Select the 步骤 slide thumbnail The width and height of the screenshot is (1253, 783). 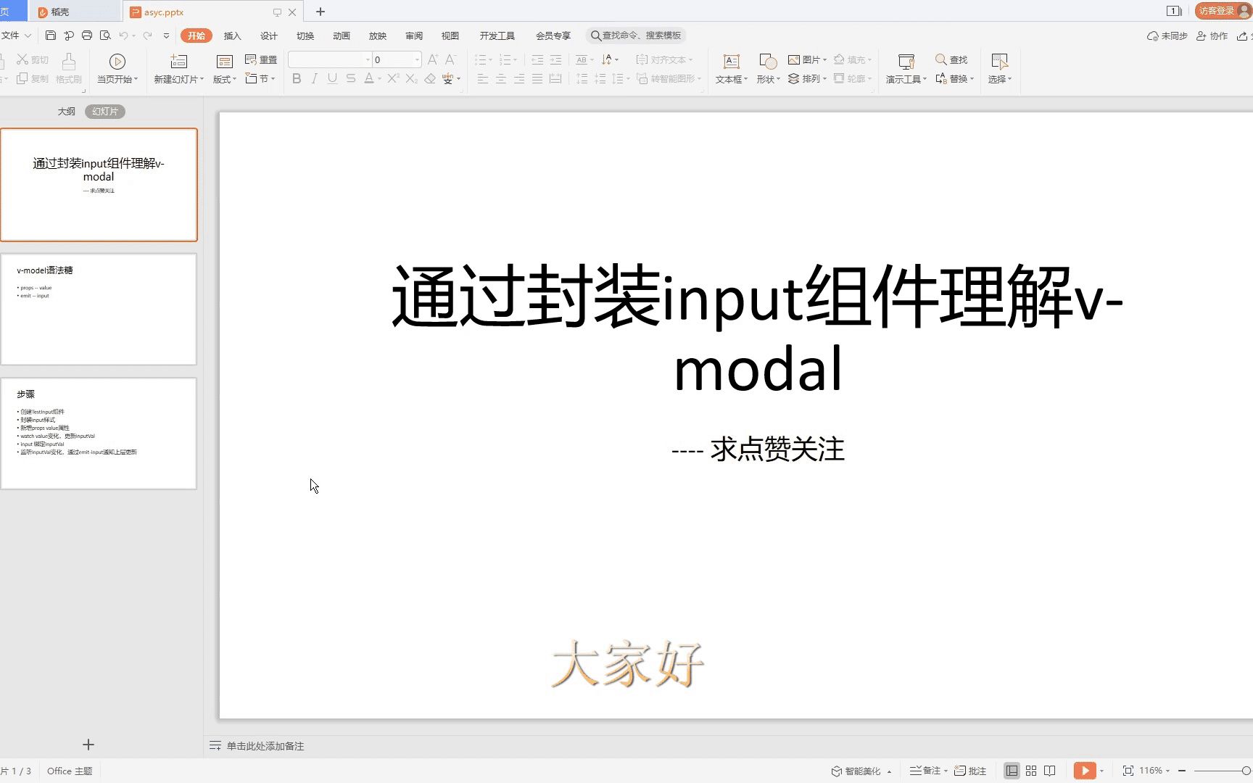[99, 433]
